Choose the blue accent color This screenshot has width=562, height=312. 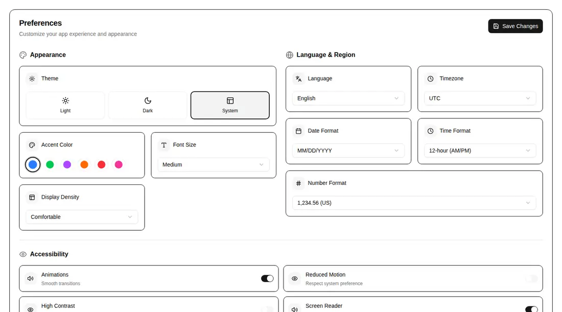point(33,164)
